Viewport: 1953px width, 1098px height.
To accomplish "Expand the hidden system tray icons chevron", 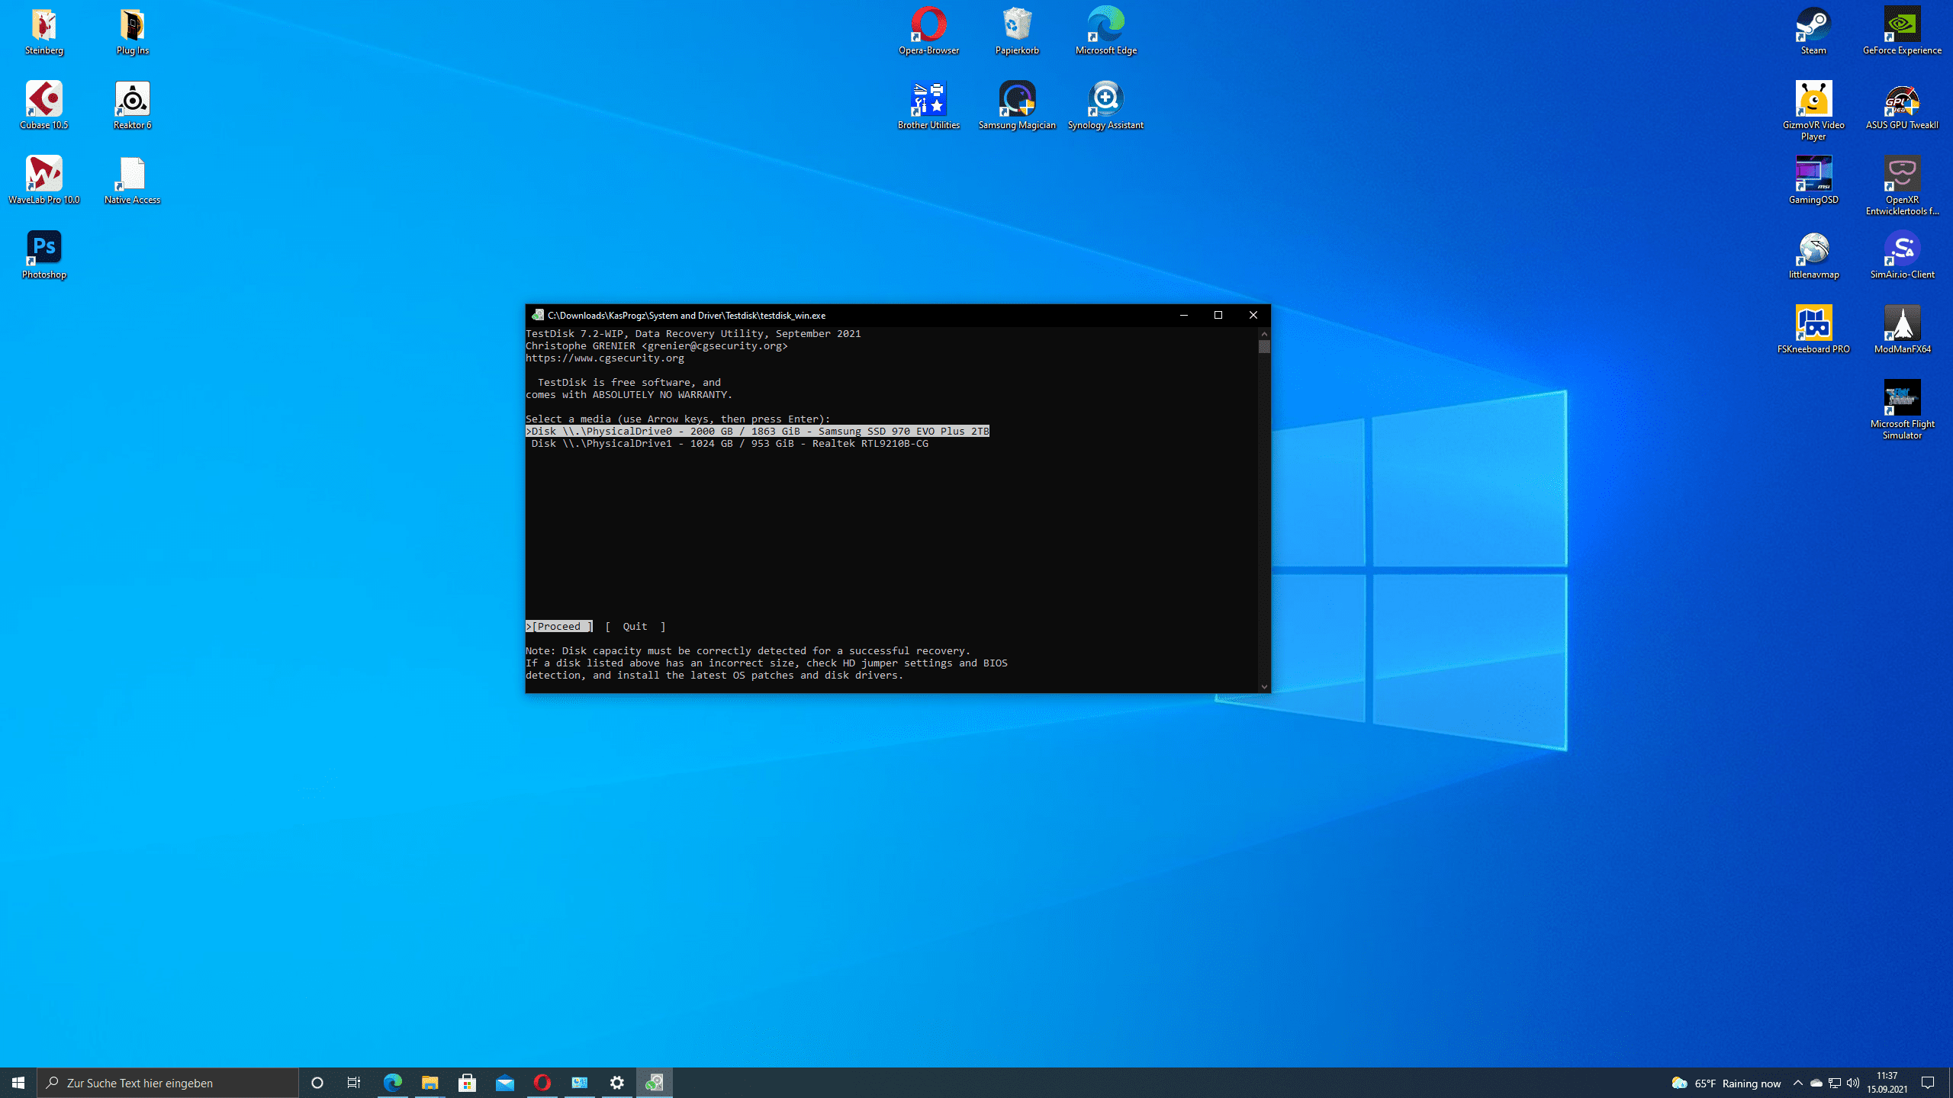I will click(1797, 1083).
